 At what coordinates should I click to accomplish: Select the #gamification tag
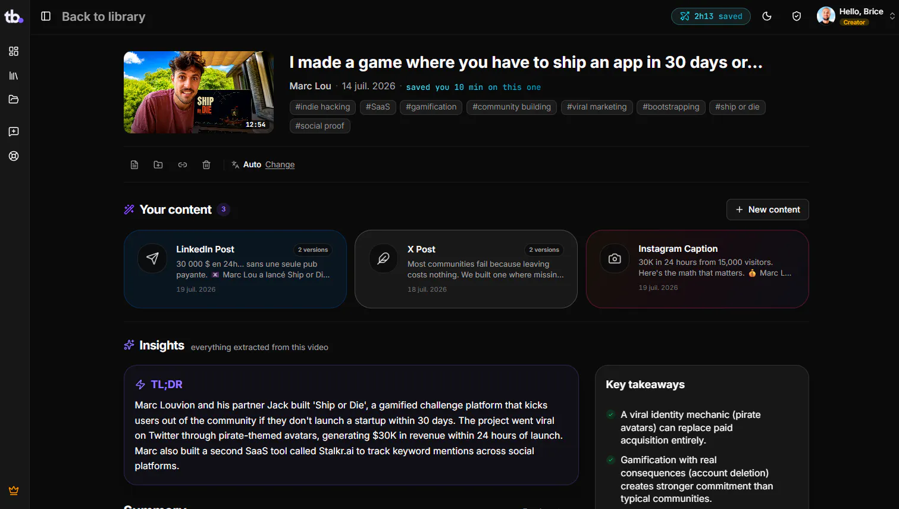pyautogui.click(x=431, y=107)
